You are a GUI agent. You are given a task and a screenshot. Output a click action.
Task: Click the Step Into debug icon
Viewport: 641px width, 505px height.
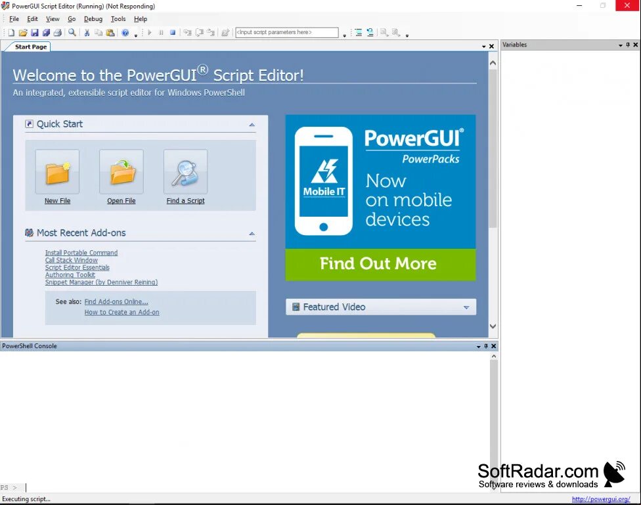point(187,32)
